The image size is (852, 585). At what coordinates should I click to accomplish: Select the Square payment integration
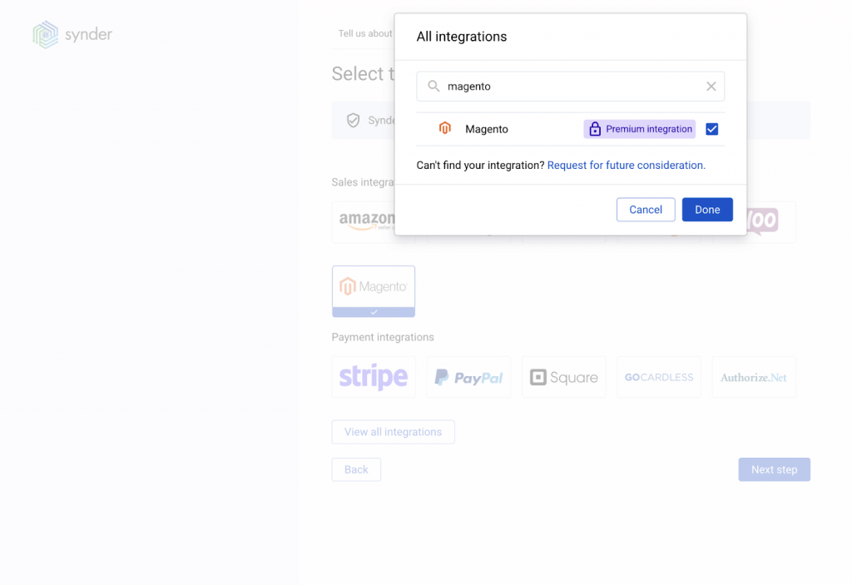pos(563,377)
